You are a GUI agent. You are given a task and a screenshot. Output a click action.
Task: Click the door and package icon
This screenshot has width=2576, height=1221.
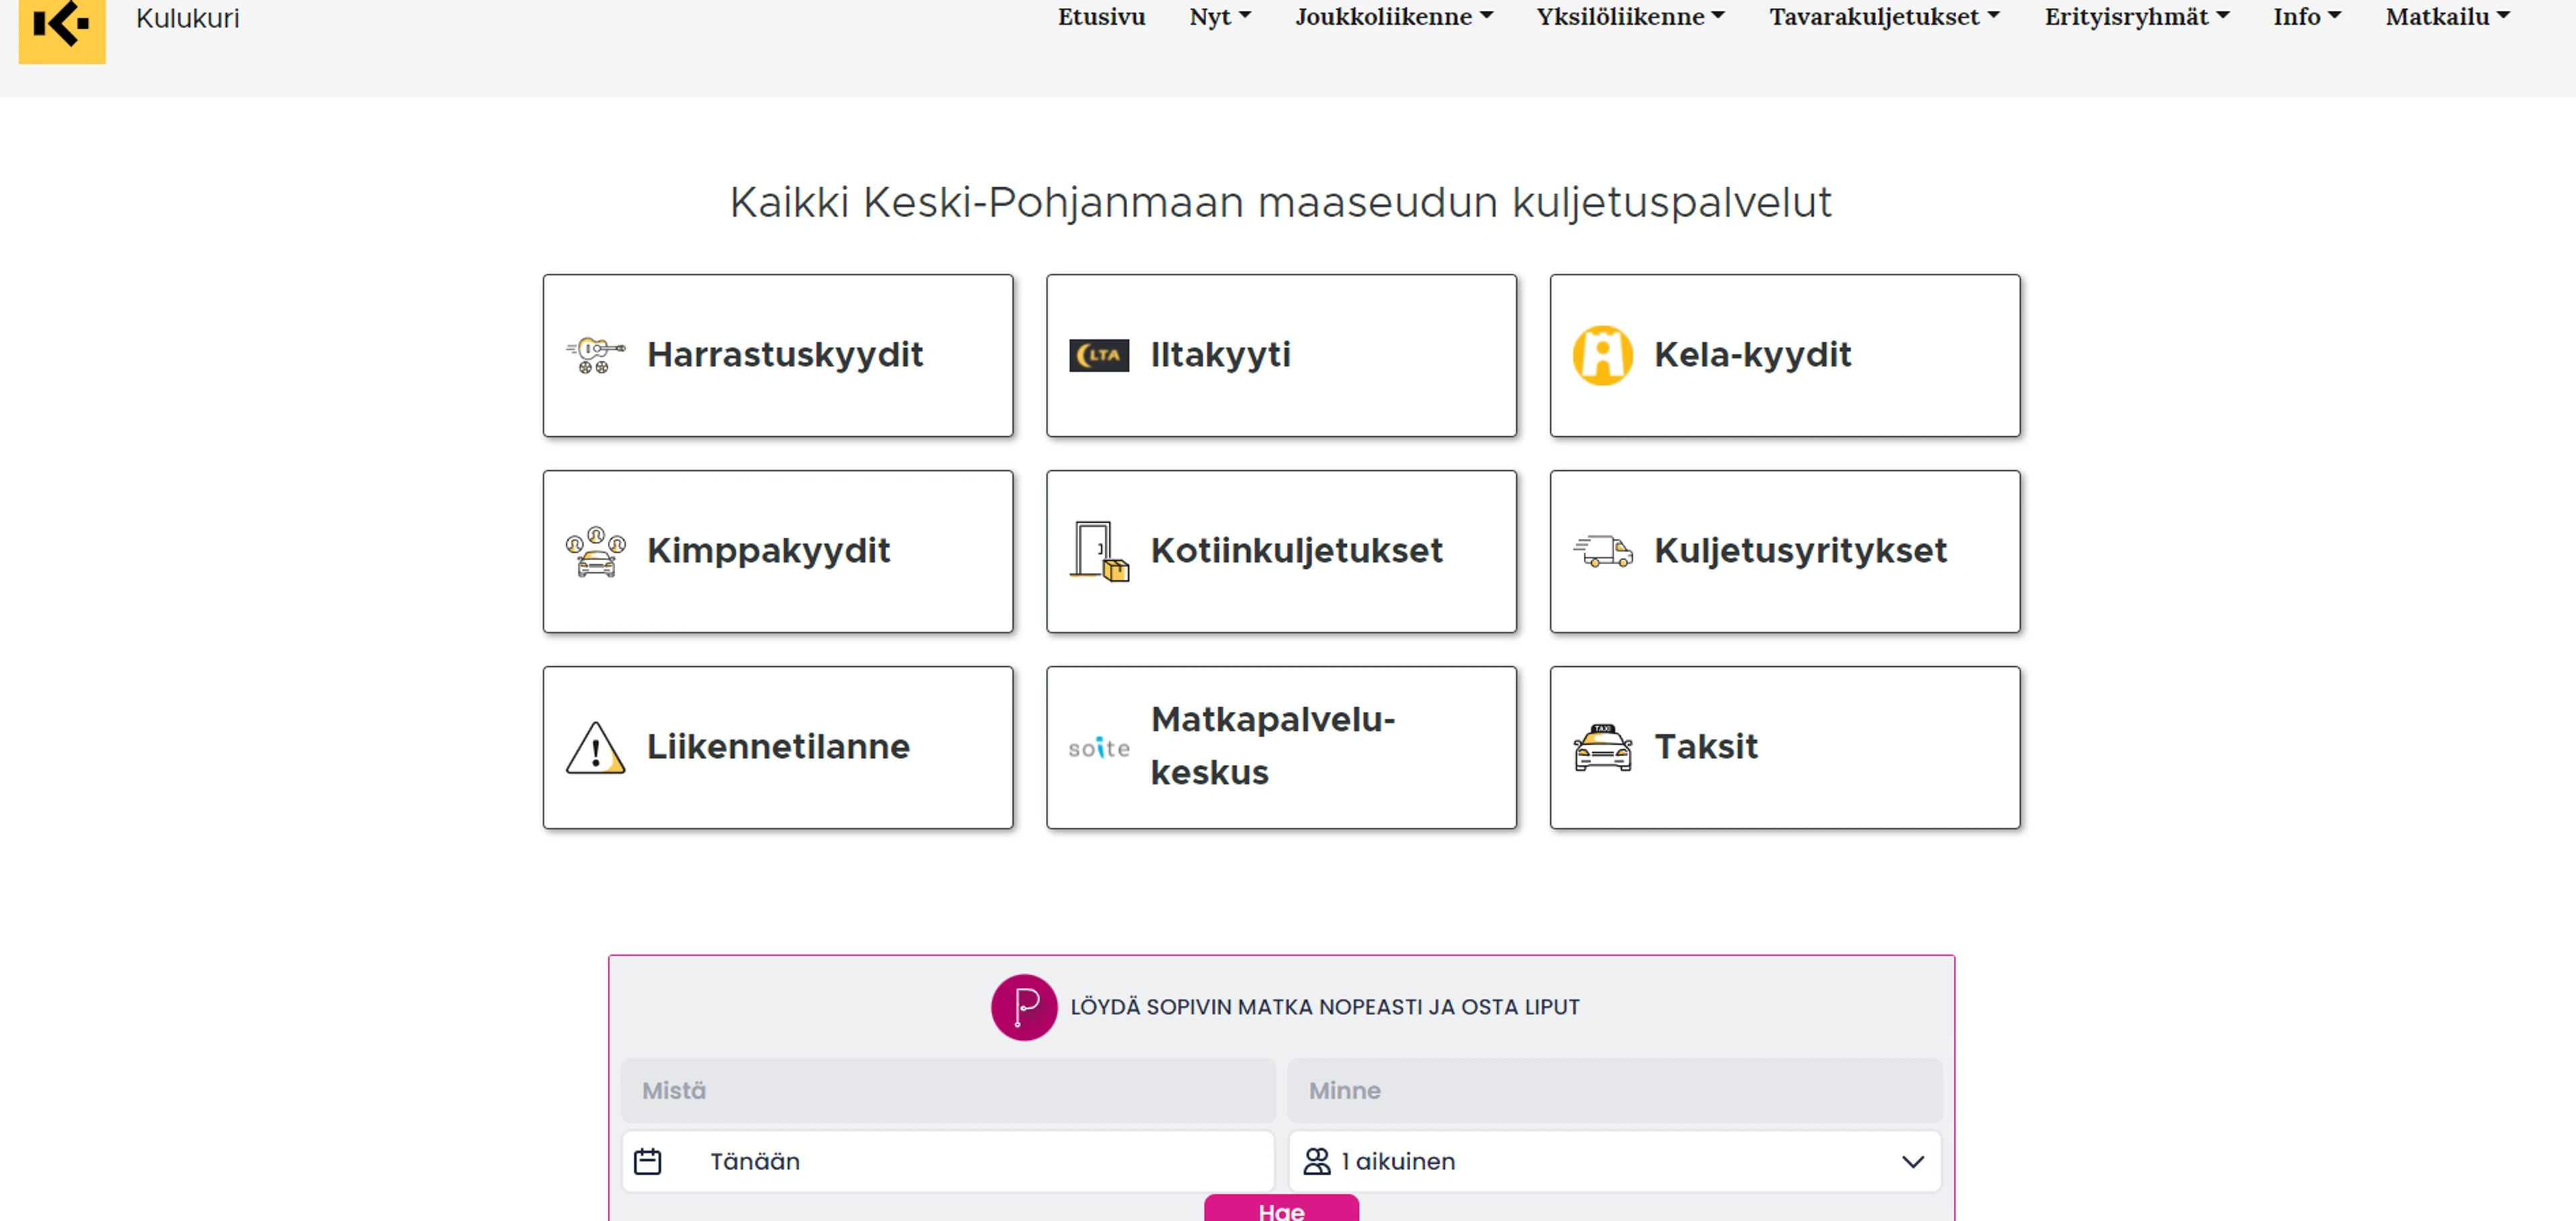point(1099,551)
